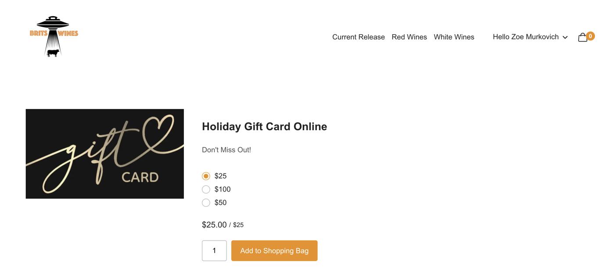Open the shopping bag icon
The image size is (604, 273).
point(583,37)
